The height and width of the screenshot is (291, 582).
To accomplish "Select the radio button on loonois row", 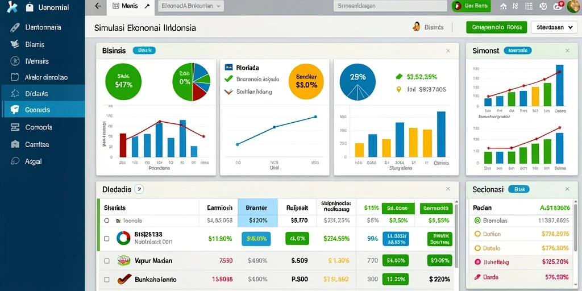I will pos(107,221).
